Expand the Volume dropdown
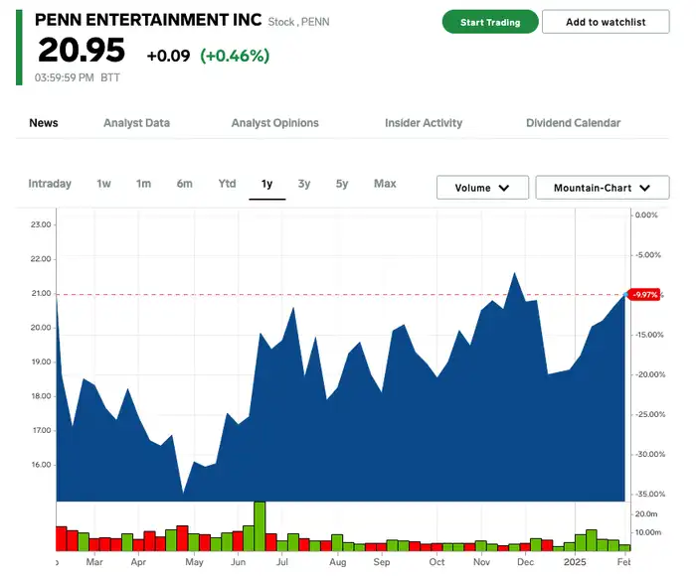The height and width of the screenshot is (578, 696). [x=482, y=188]
